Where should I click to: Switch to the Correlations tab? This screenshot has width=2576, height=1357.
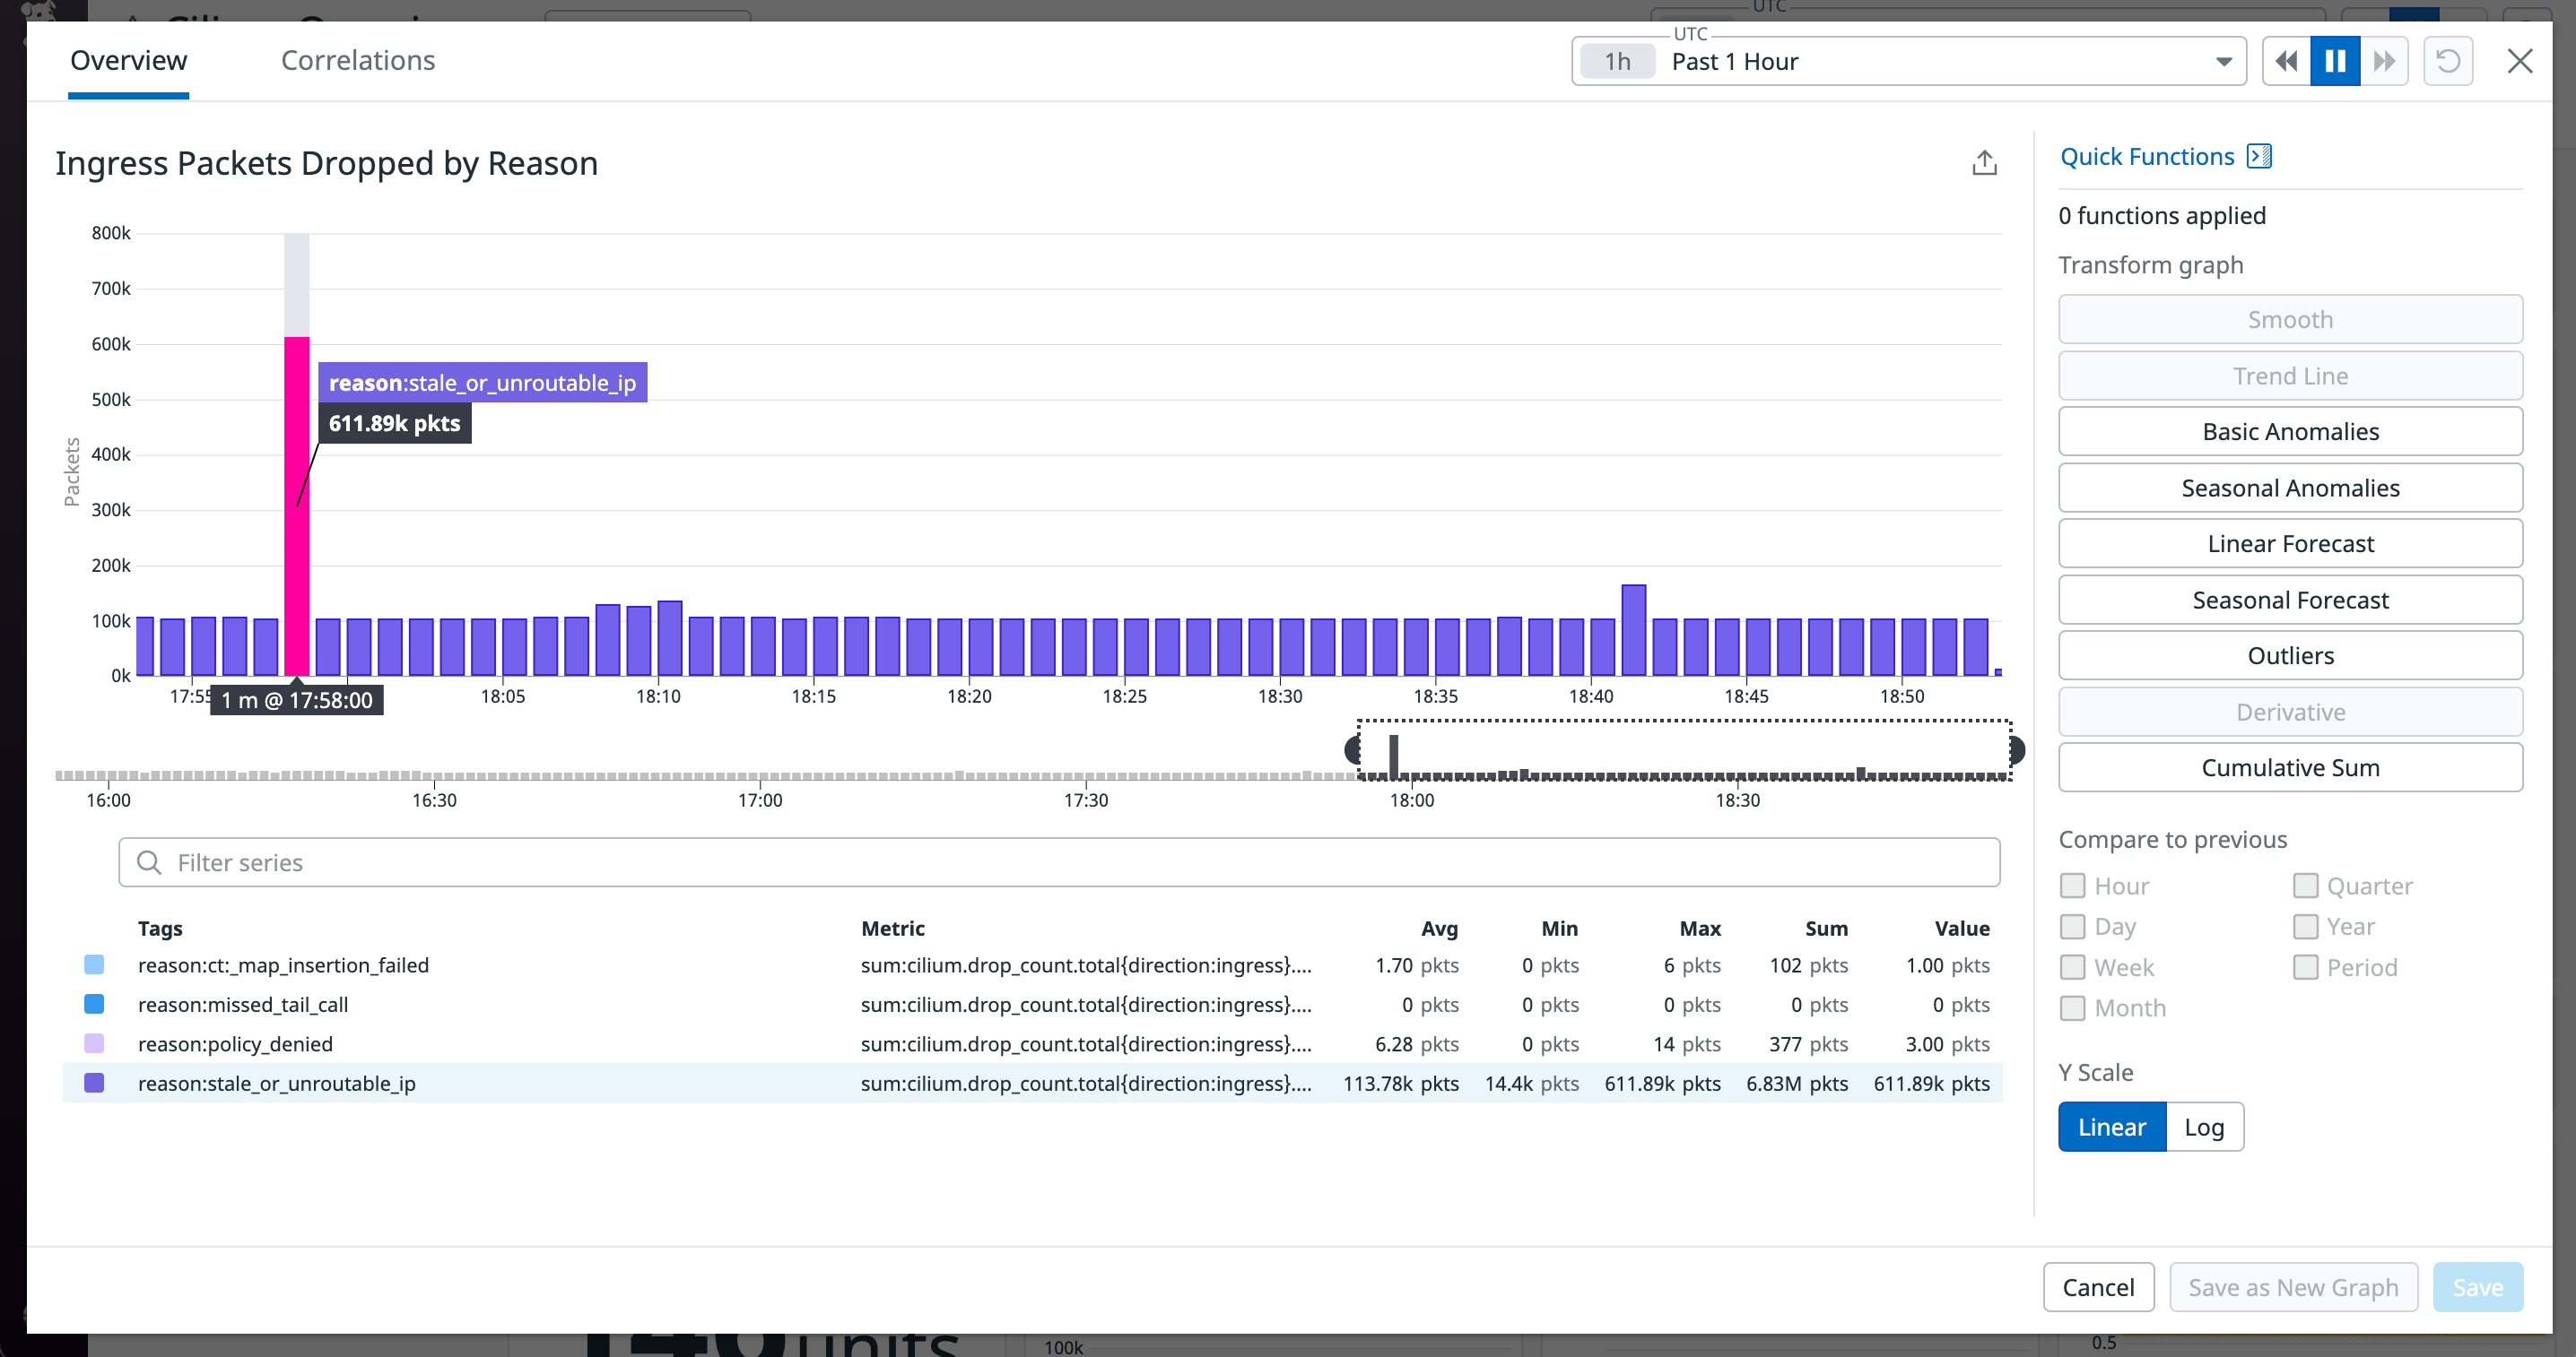pyautogui.click(x=357, y=60)
